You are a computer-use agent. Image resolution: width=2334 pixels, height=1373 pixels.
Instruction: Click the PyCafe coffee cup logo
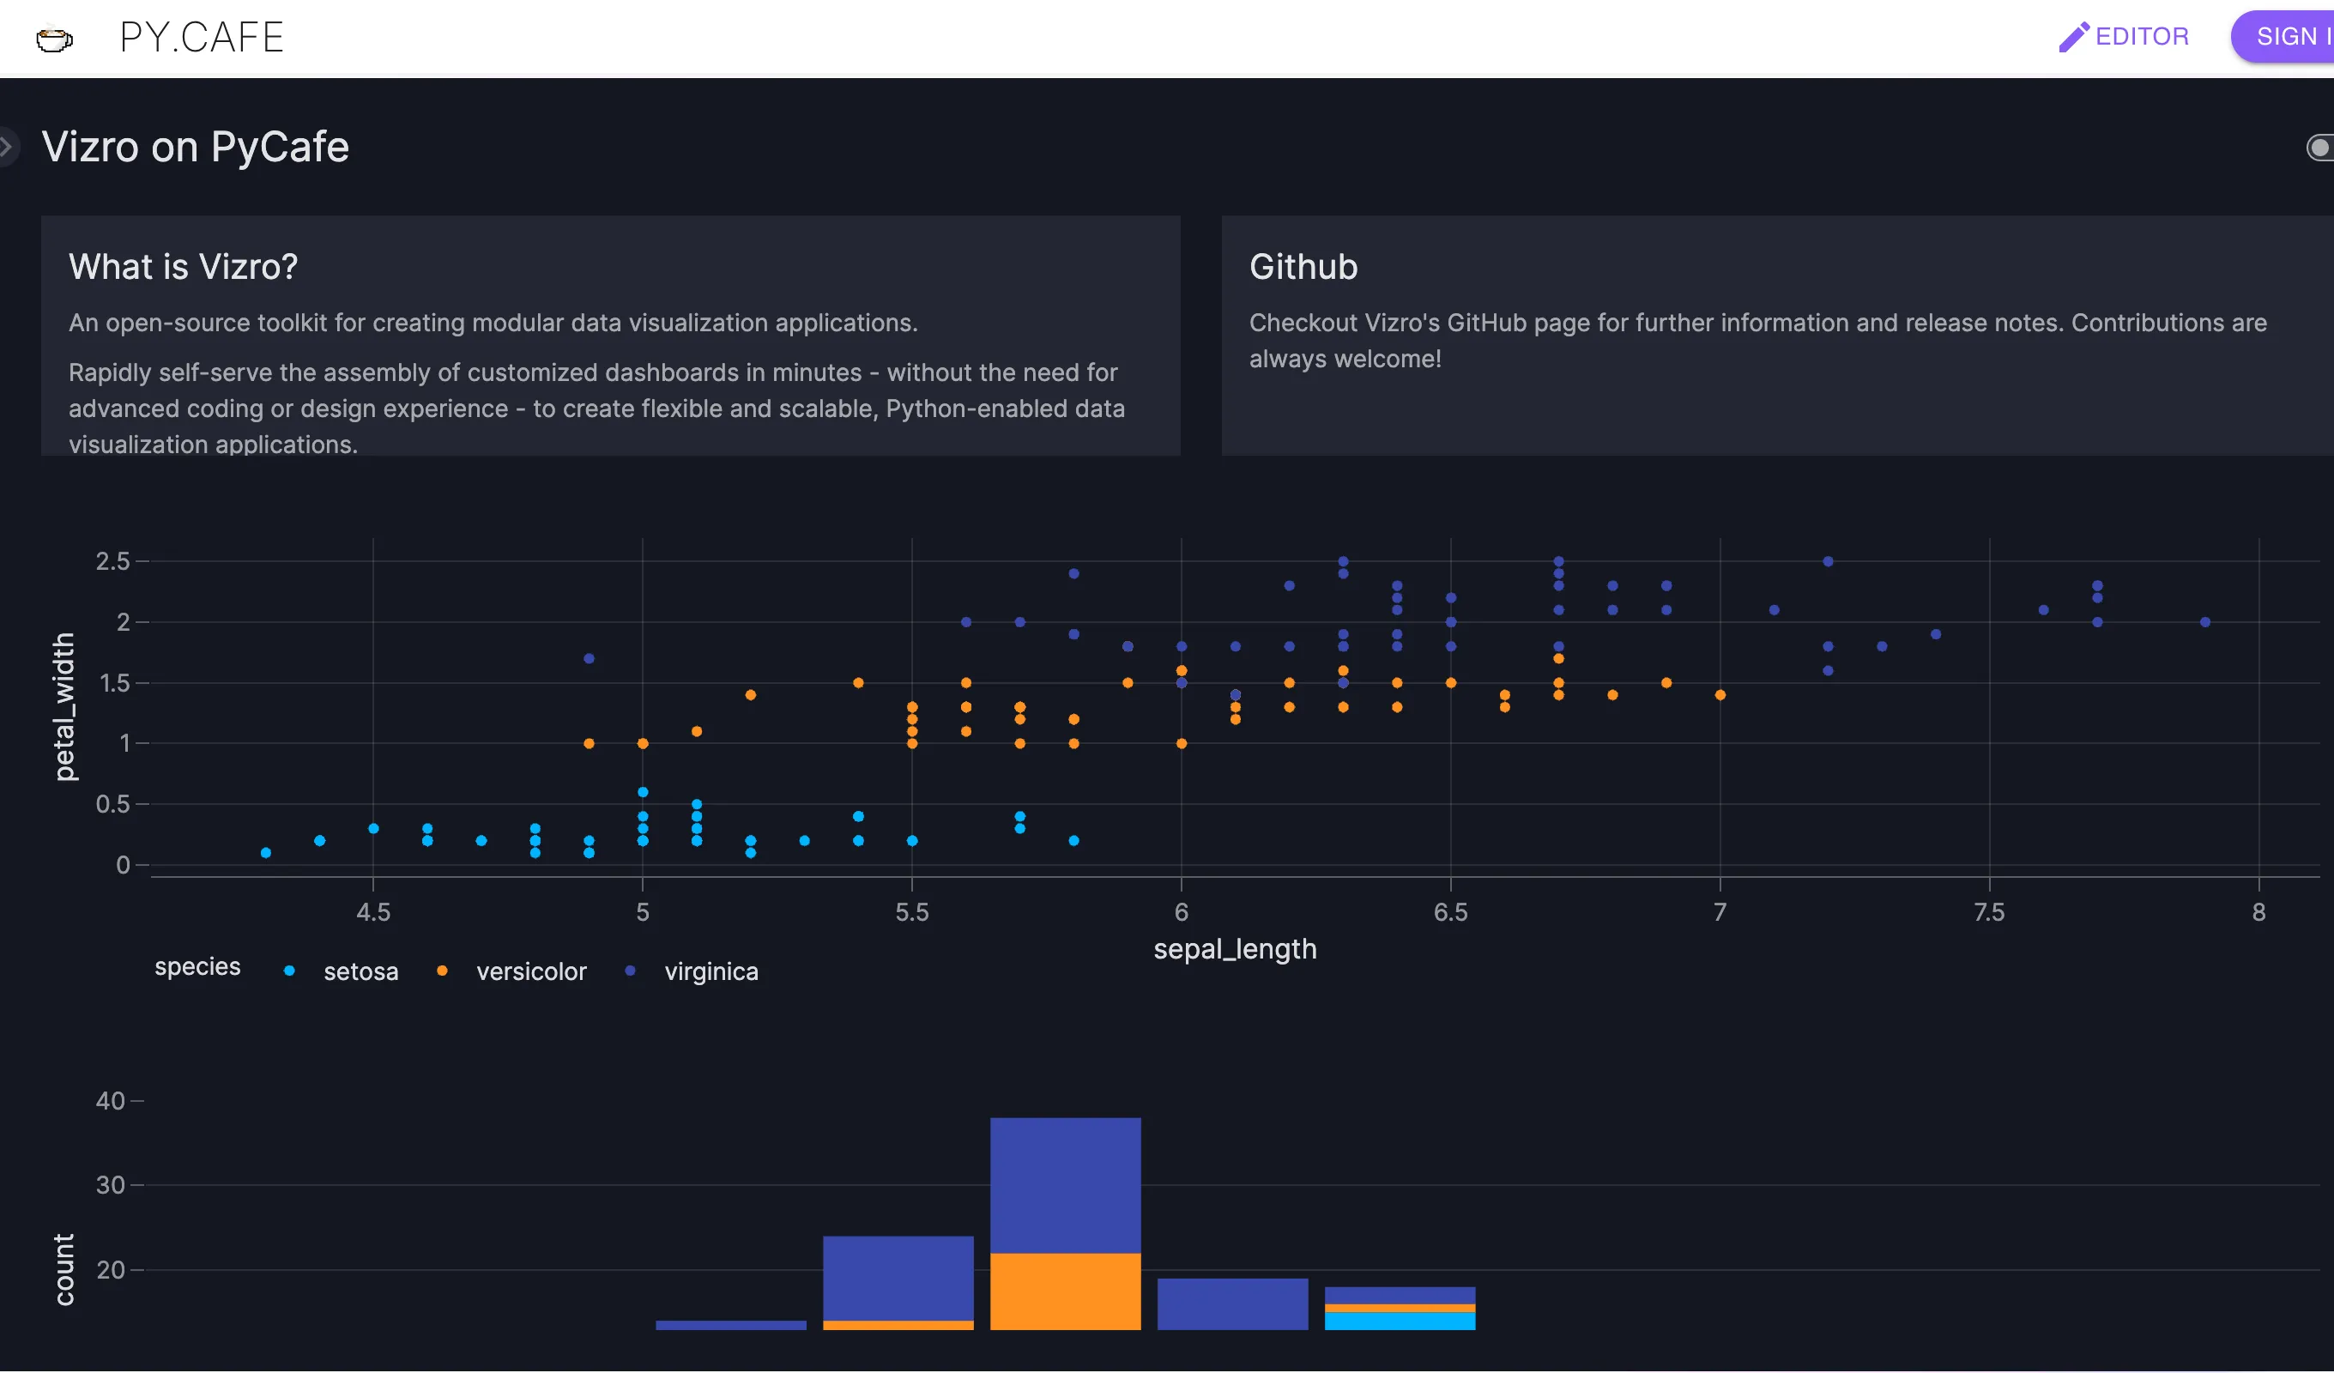tap(54, 39)
